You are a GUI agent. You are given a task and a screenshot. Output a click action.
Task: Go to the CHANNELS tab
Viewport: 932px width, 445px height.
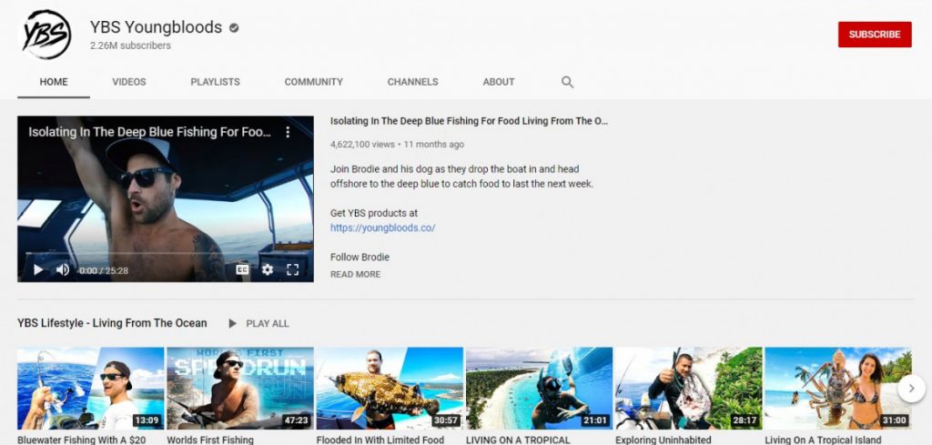[412, 82]
